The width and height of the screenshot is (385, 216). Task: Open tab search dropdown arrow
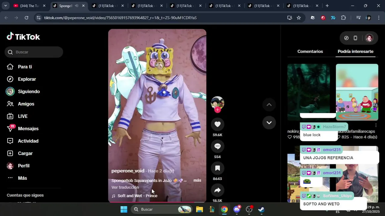click(5, 6)
